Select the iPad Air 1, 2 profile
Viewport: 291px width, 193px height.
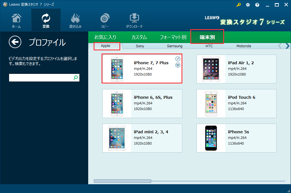tap(236, 69)
